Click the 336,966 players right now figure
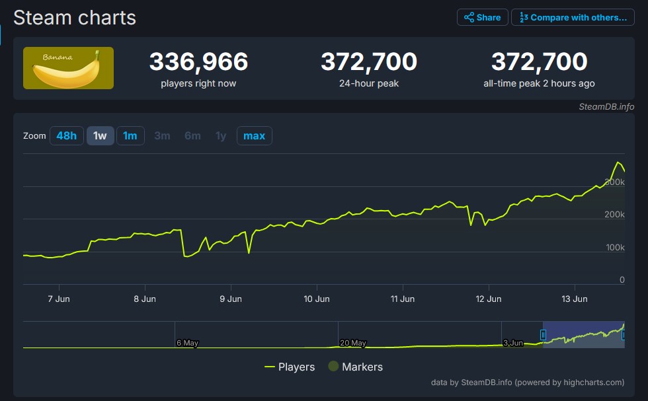 click(x=198, y=62)
